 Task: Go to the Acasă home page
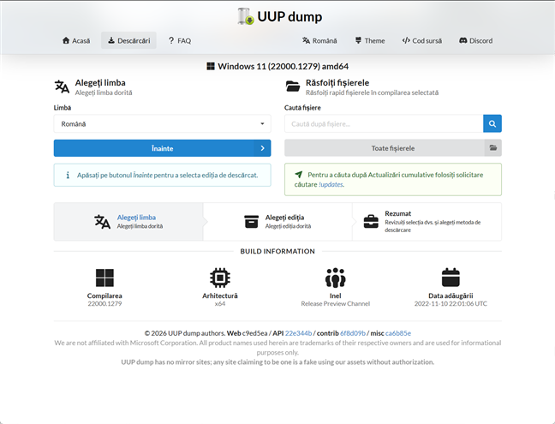tap(75, 40)
